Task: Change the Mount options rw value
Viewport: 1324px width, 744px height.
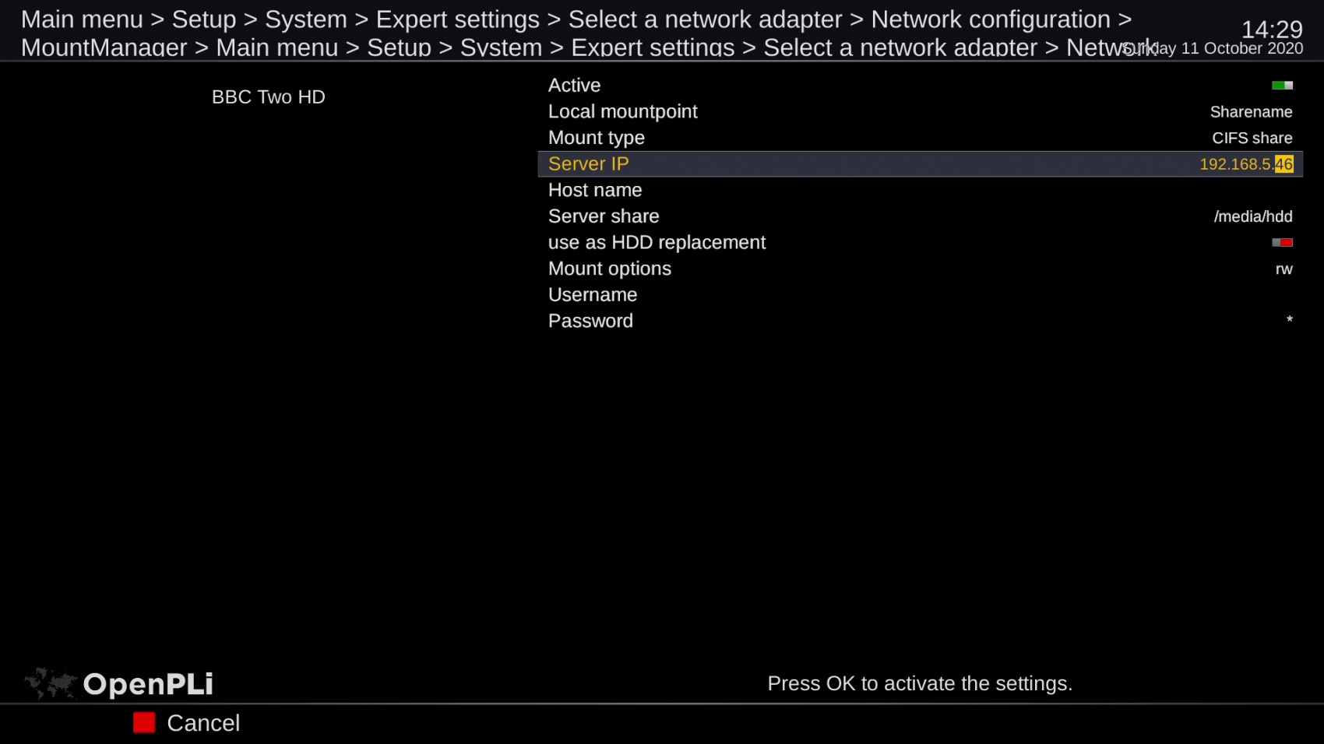Action: tap(1284, 269)
